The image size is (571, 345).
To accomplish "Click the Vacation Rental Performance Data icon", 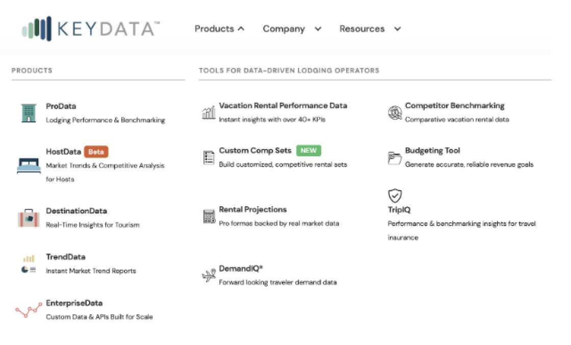I will [x=209, y=112].
